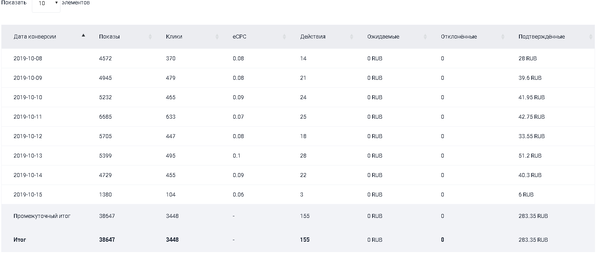Click sort icon in Действия column
Screen dimensions: 597x258
[351, 37]
